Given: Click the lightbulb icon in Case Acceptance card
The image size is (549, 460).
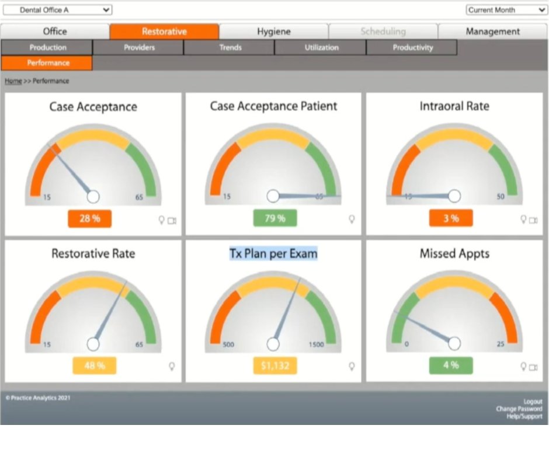Looking at the screenshot, I should (161, 220).
